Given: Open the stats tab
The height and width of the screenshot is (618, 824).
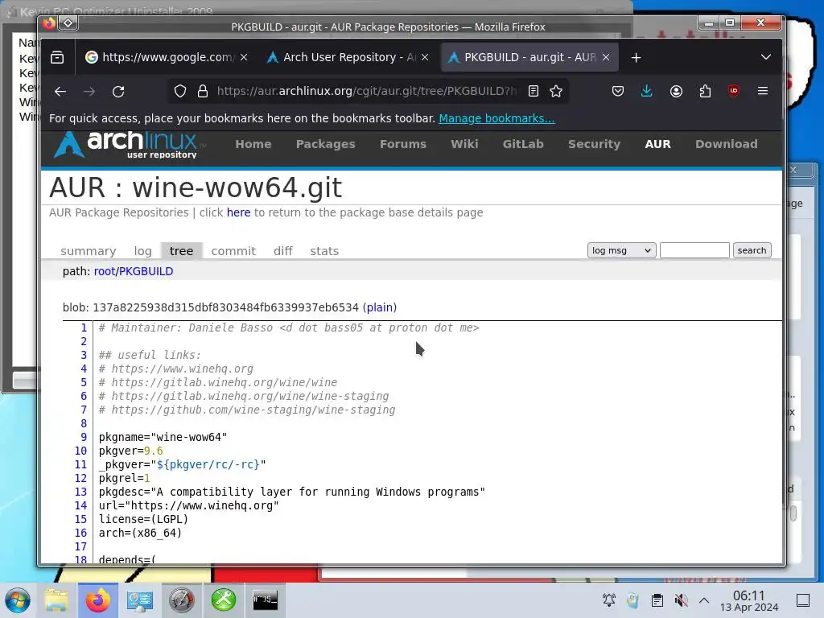Looking at the screenshot, I should [x=324, y=251].
